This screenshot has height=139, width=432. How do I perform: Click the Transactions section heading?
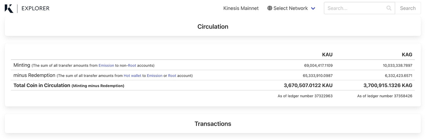[x=213, y=124]
